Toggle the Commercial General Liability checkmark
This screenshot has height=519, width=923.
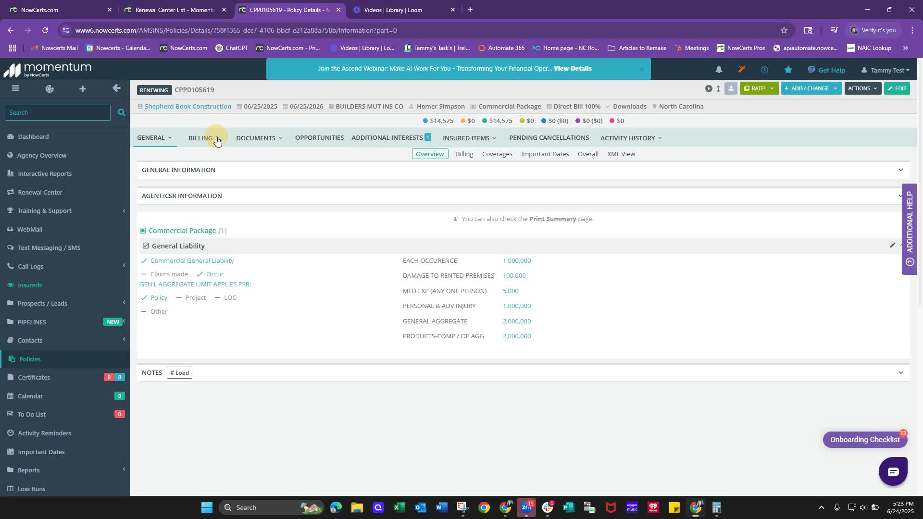[x=144, y=260]
